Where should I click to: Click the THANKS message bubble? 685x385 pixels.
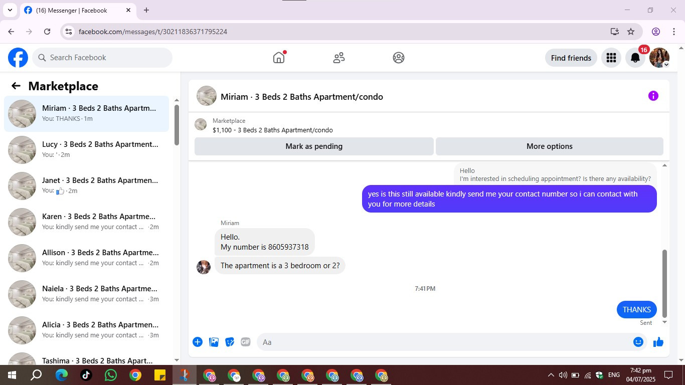tap(637, 310)
